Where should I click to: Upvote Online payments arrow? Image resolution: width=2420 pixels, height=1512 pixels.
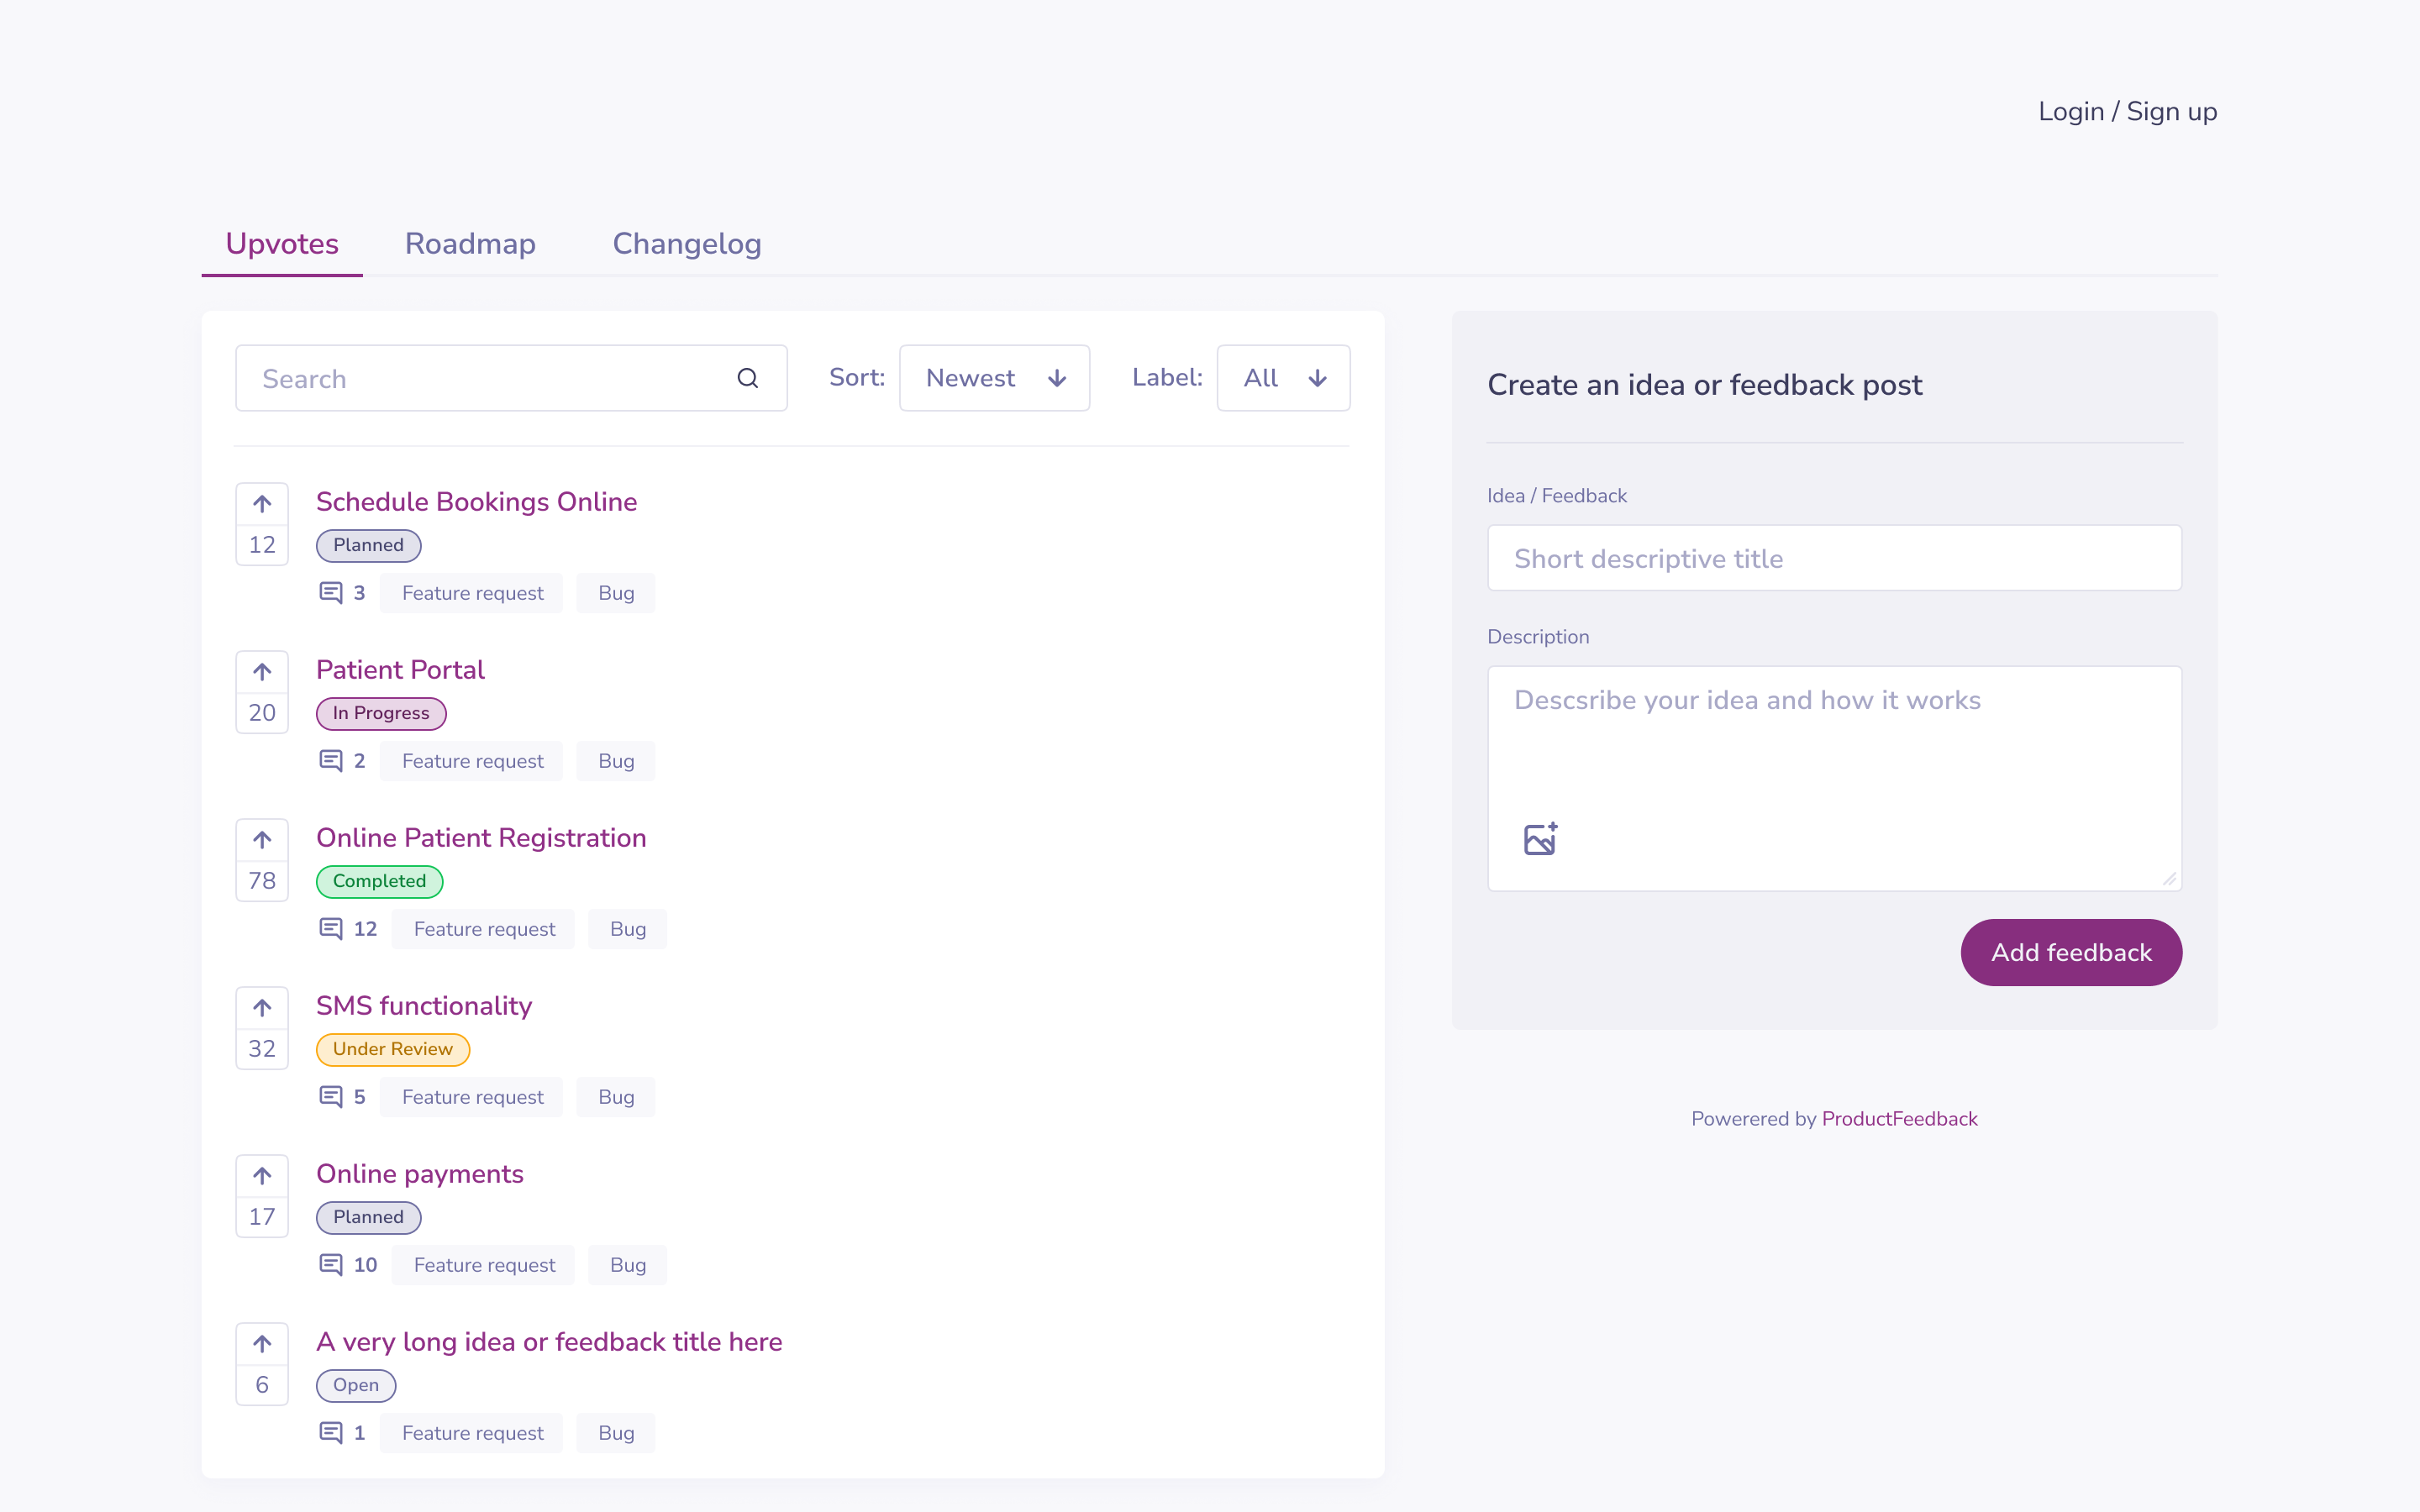coord(262,1175)
